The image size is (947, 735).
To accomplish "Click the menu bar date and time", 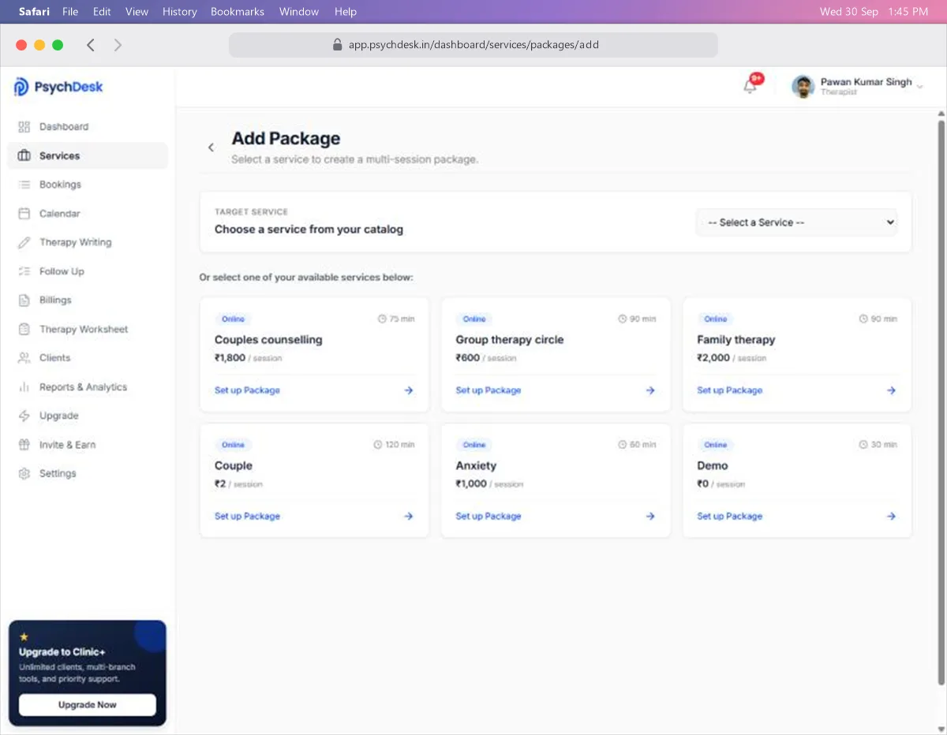I will click(x=874, y=12).
